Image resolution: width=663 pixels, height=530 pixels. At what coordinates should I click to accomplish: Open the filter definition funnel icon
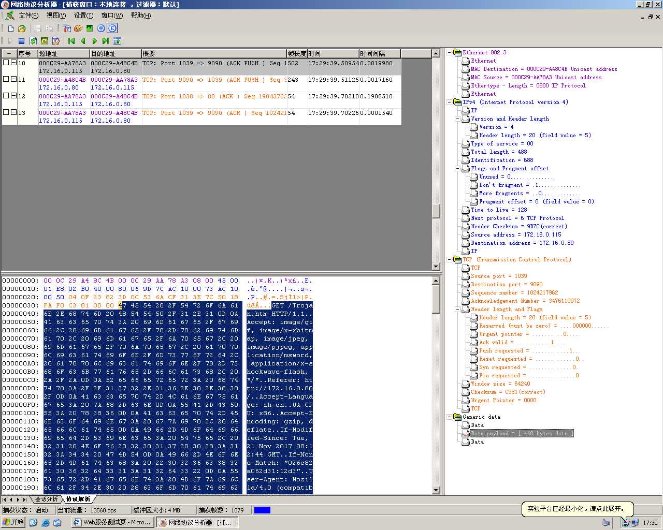coord(67,28)
